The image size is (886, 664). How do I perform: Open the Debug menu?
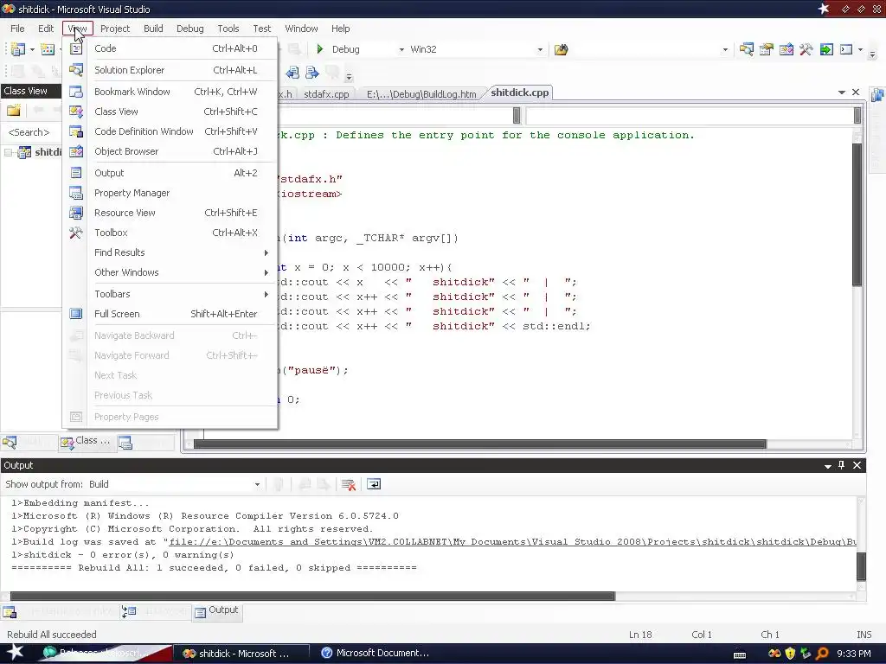[189, 29]
